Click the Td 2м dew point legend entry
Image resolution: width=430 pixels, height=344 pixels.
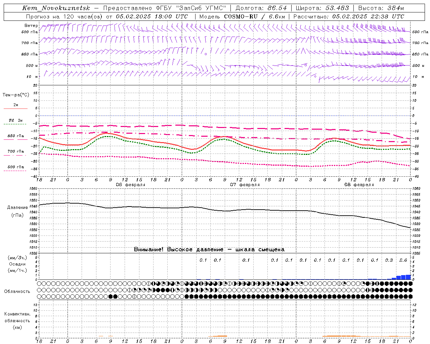point(15,120)
